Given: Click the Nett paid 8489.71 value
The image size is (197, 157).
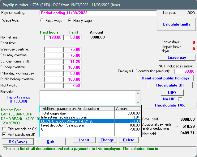Looking at the screenshot, I should click(x=187, y=133).
